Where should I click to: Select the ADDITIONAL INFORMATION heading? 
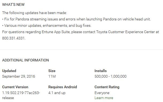(x=25, y=60)
